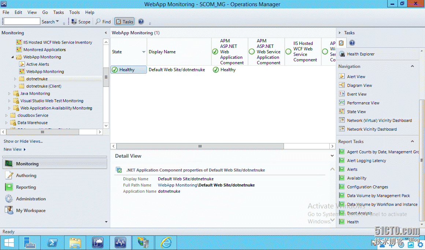Screen dimensions: 425x250
Task: Sort by the State column header
Action: 129,51
